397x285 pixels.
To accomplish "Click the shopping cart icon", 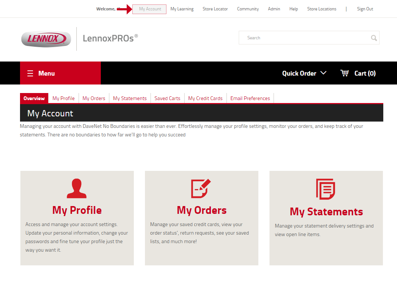I will (x=344, y=73).
